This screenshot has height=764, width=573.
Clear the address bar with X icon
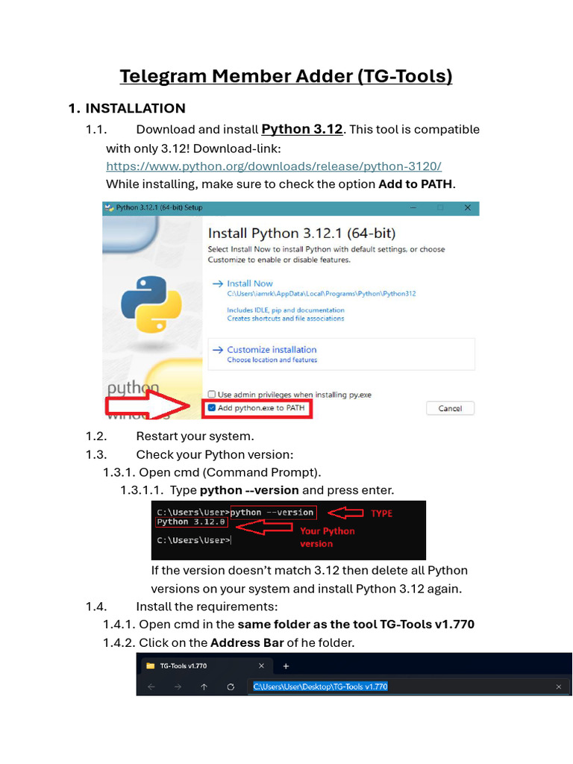(558, 686)
